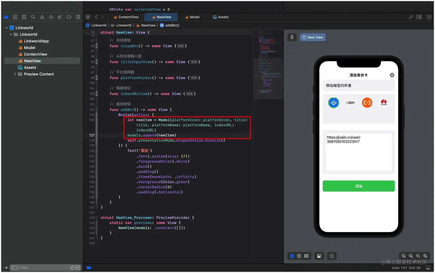Open the Find navigator magnifier
The height and width of the screenshot is (273, 435).
33,17
